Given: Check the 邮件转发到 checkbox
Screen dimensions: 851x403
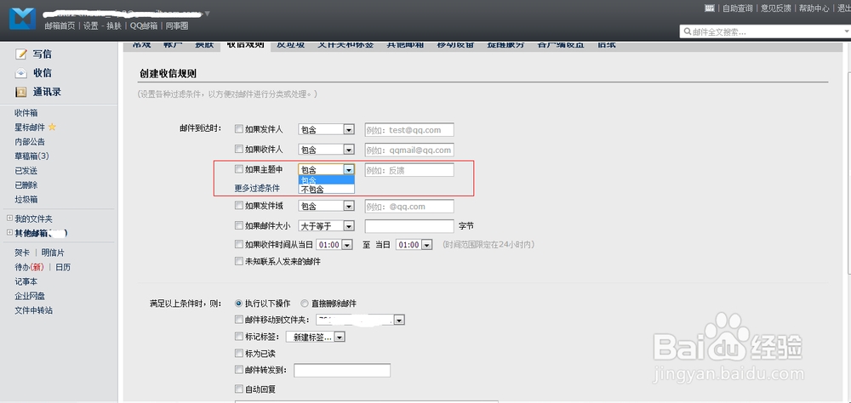Looking at the screenshot, I should click(239, 369).
